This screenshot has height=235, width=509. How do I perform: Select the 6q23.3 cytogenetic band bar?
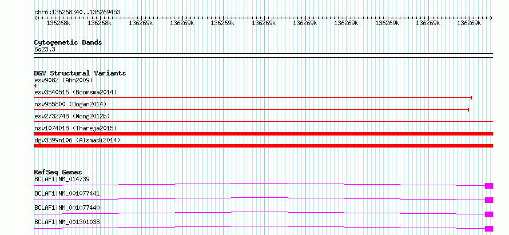point(263,55)
